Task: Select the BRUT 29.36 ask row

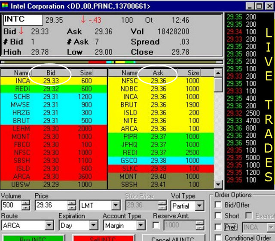Action: (161, 105)
